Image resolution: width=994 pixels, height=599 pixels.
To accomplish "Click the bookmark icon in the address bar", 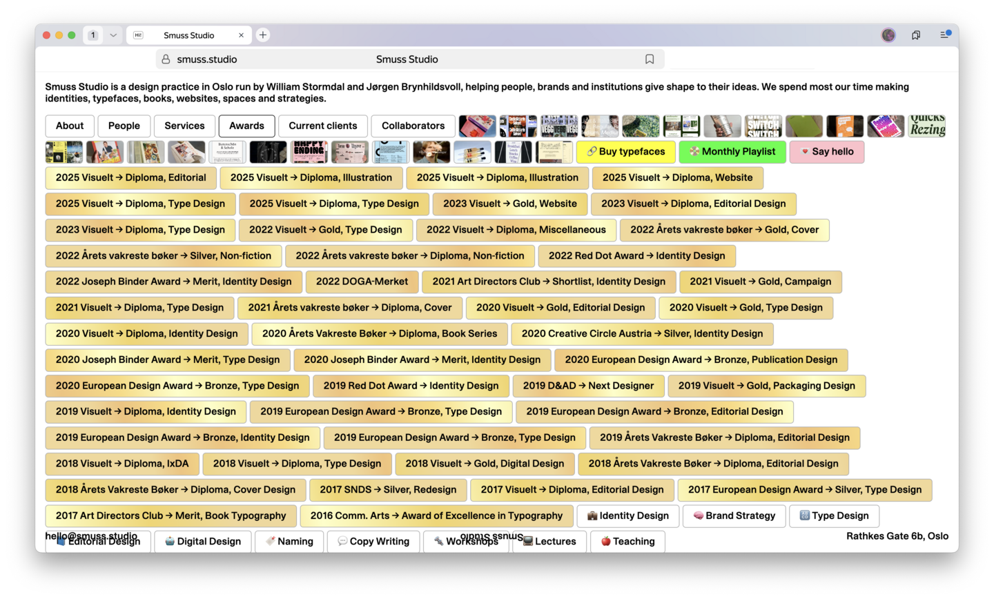I will [650, 59].
